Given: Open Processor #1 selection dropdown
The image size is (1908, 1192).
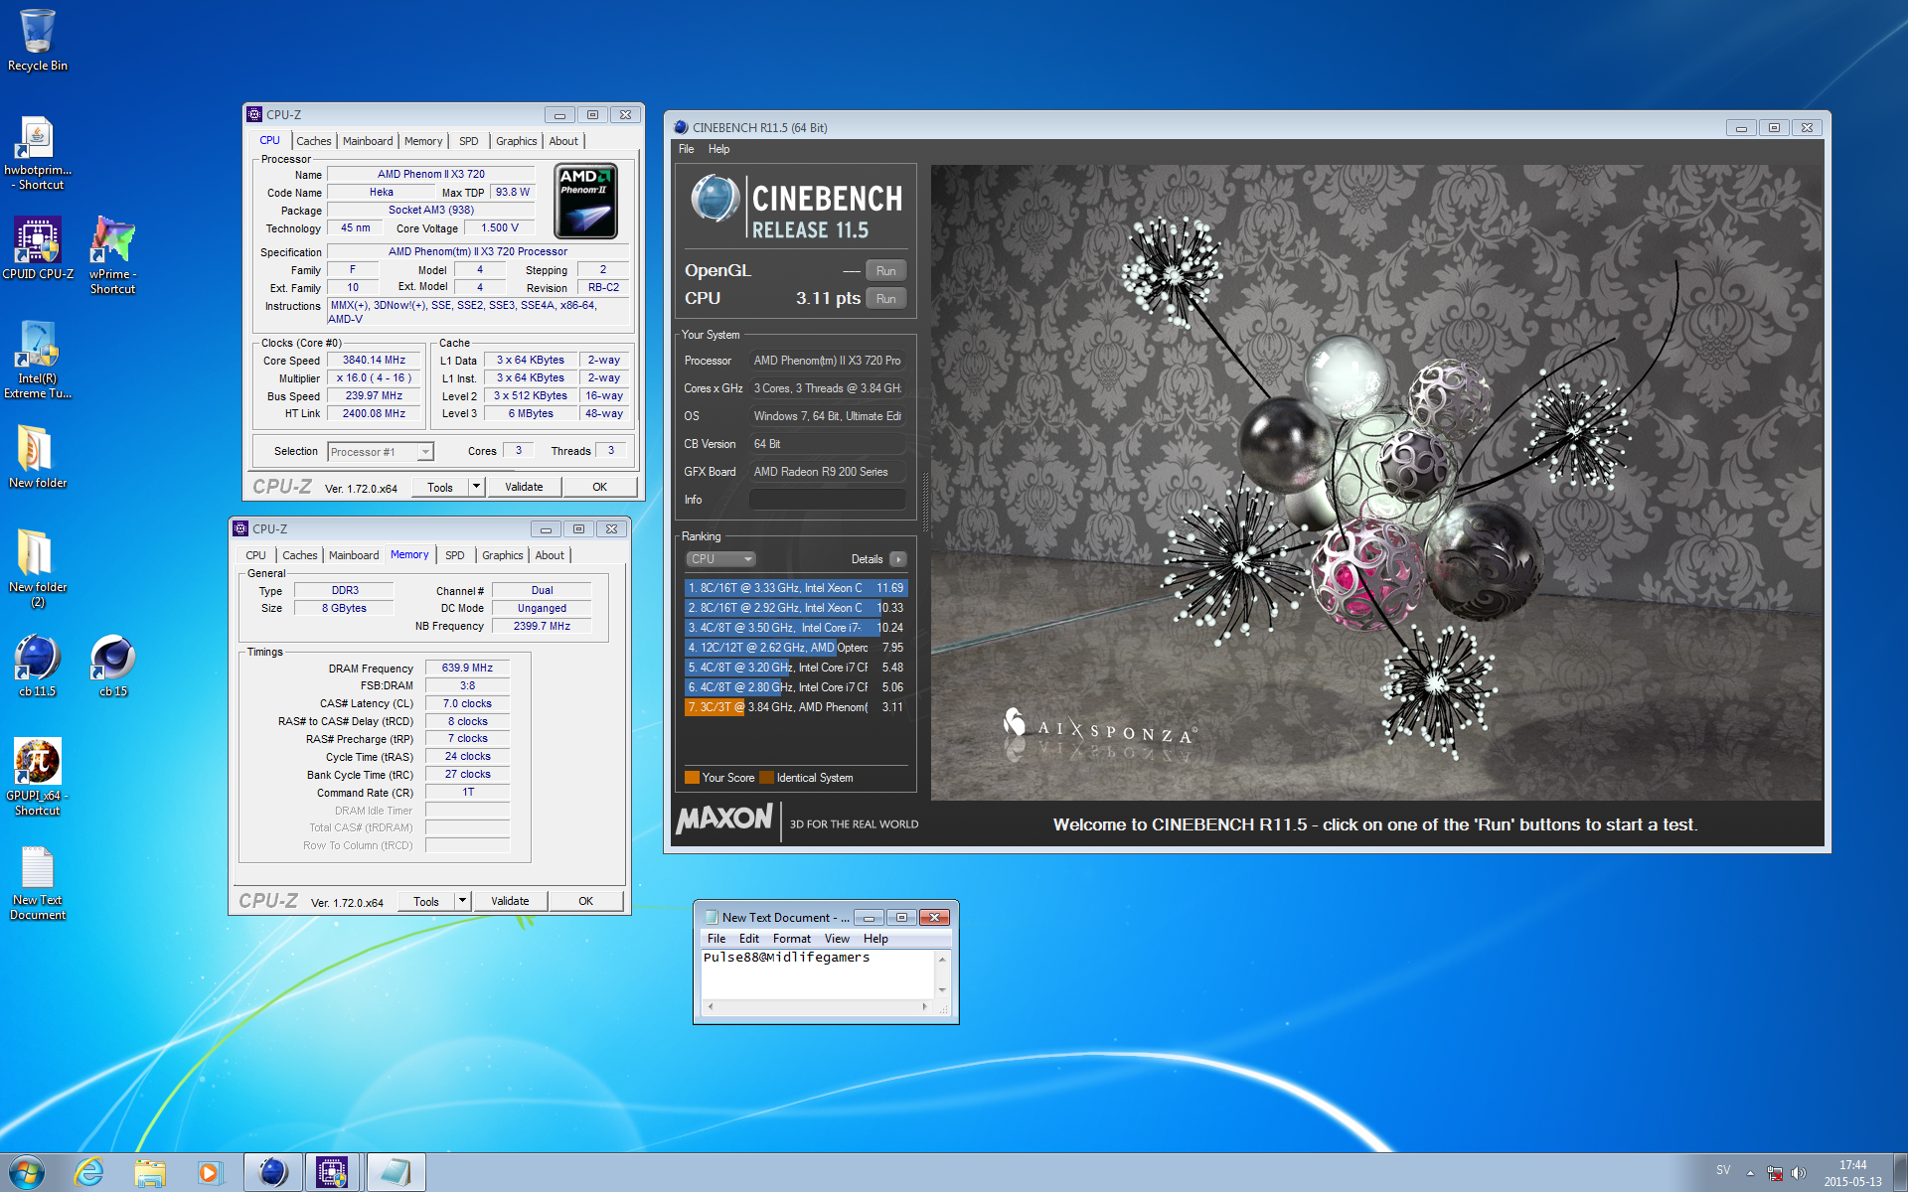Looking at the screenshot, I should coord(381,452).
